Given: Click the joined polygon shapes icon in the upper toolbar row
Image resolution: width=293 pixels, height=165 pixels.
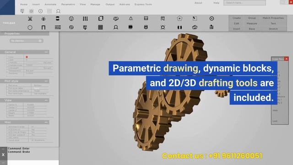Looking at the screenshot, I should [116, 18].
